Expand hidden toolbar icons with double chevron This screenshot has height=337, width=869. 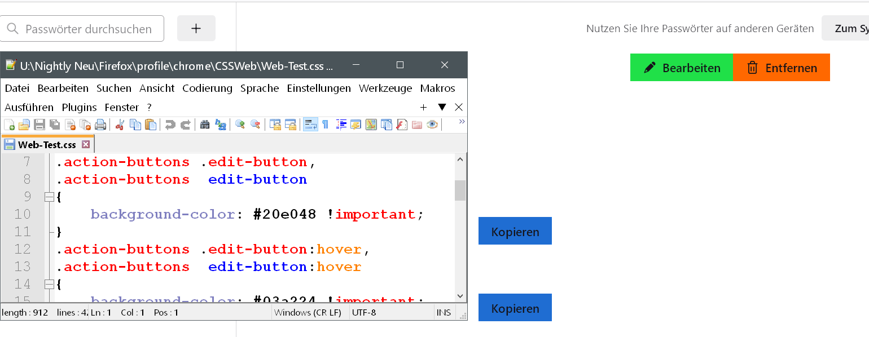coord(462,121)
